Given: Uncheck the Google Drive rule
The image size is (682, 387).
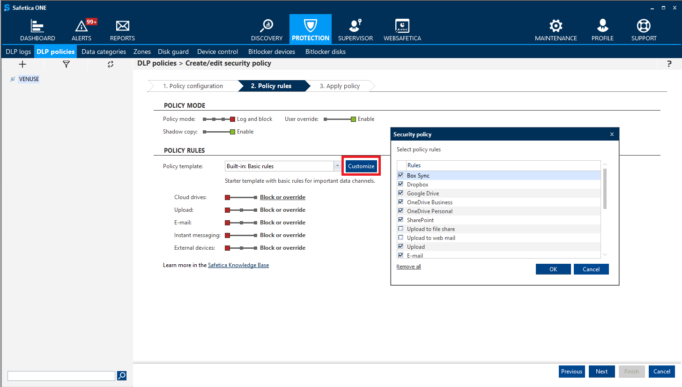Looking at the screenshot, I should click(400, 193).
